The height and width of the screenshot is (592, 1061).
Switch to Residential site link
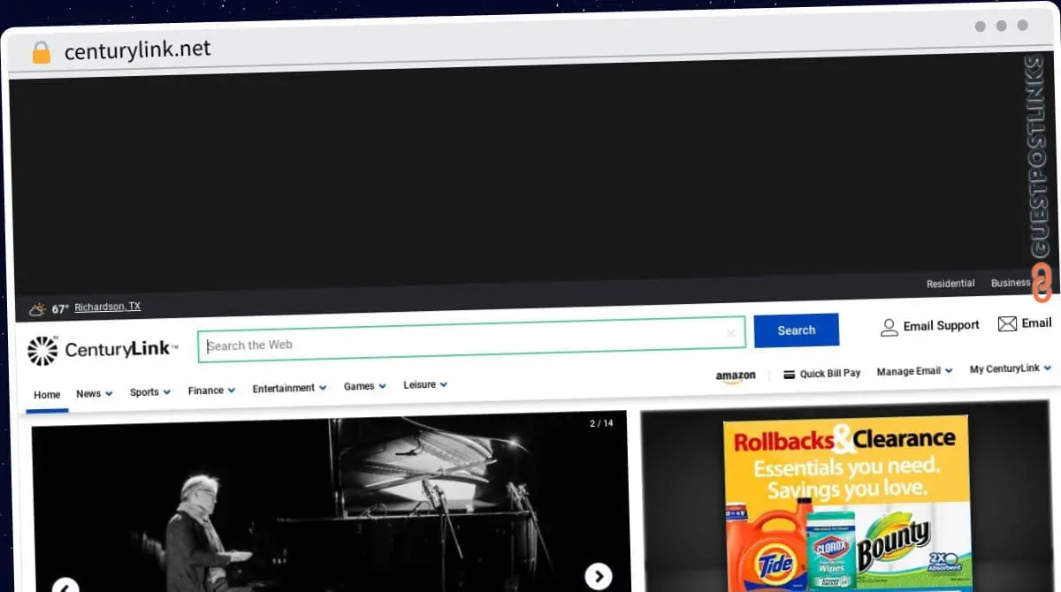click(950, 284)
